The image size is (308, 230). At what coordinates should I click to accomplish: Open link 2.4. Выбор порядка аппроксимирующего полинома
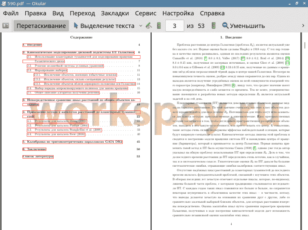77,89
